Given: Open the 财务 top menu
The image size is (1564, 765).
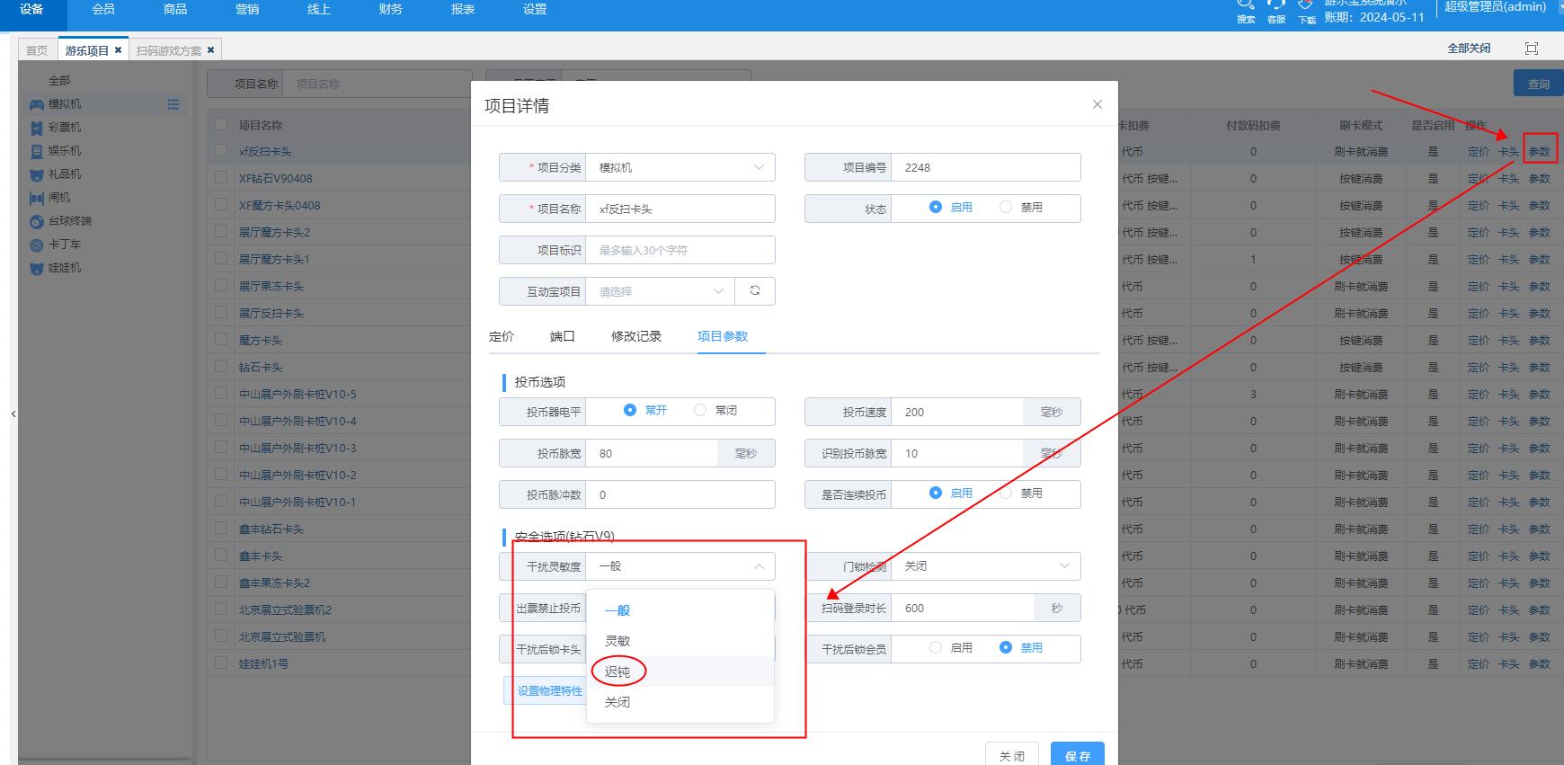Looking at the screenshot, I should click(x=391, y=9).
